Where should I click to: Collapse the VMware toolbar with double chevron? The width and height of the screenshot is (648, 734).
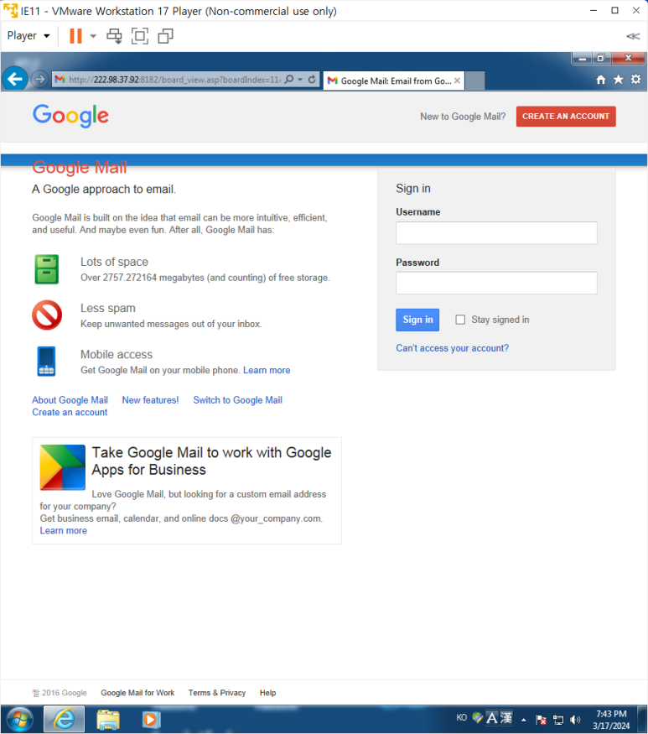[633, 36]
